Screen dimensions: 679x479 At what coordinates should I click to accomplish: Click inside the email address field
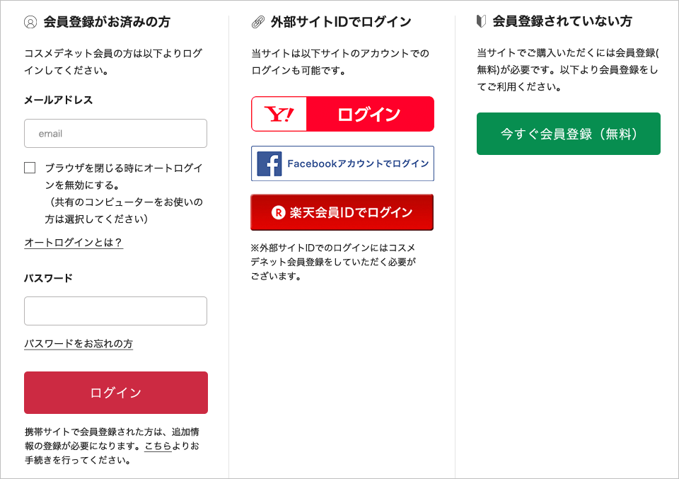pyautogui.click(x=115, y=133)
